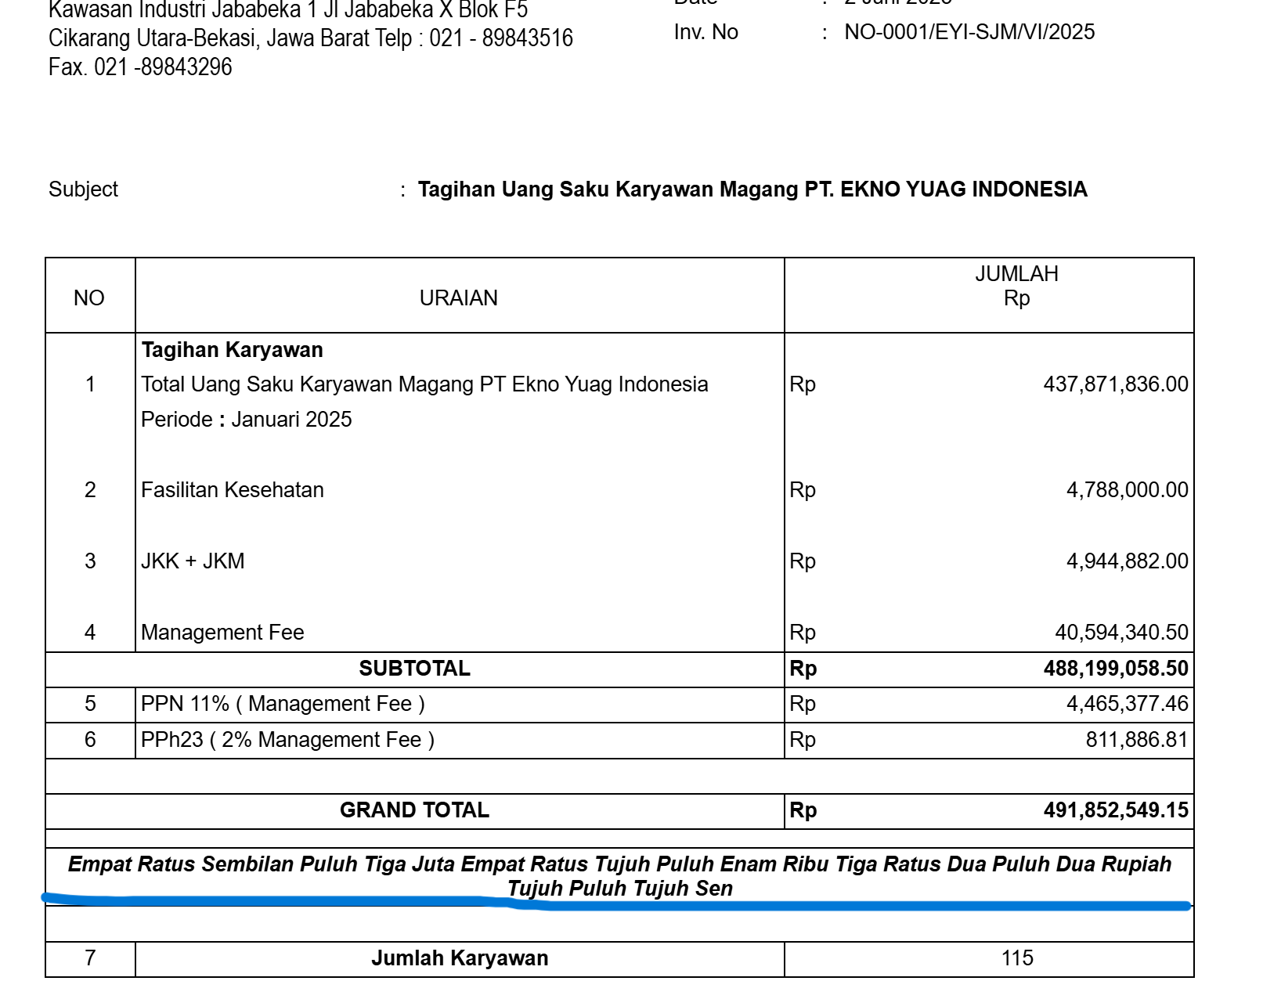Select 'Periode : Januari 2025' text
This screenshot has height=999, width=1263.
coord(247,420)
